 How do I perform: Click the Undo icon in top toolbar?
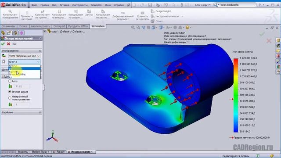166,5
